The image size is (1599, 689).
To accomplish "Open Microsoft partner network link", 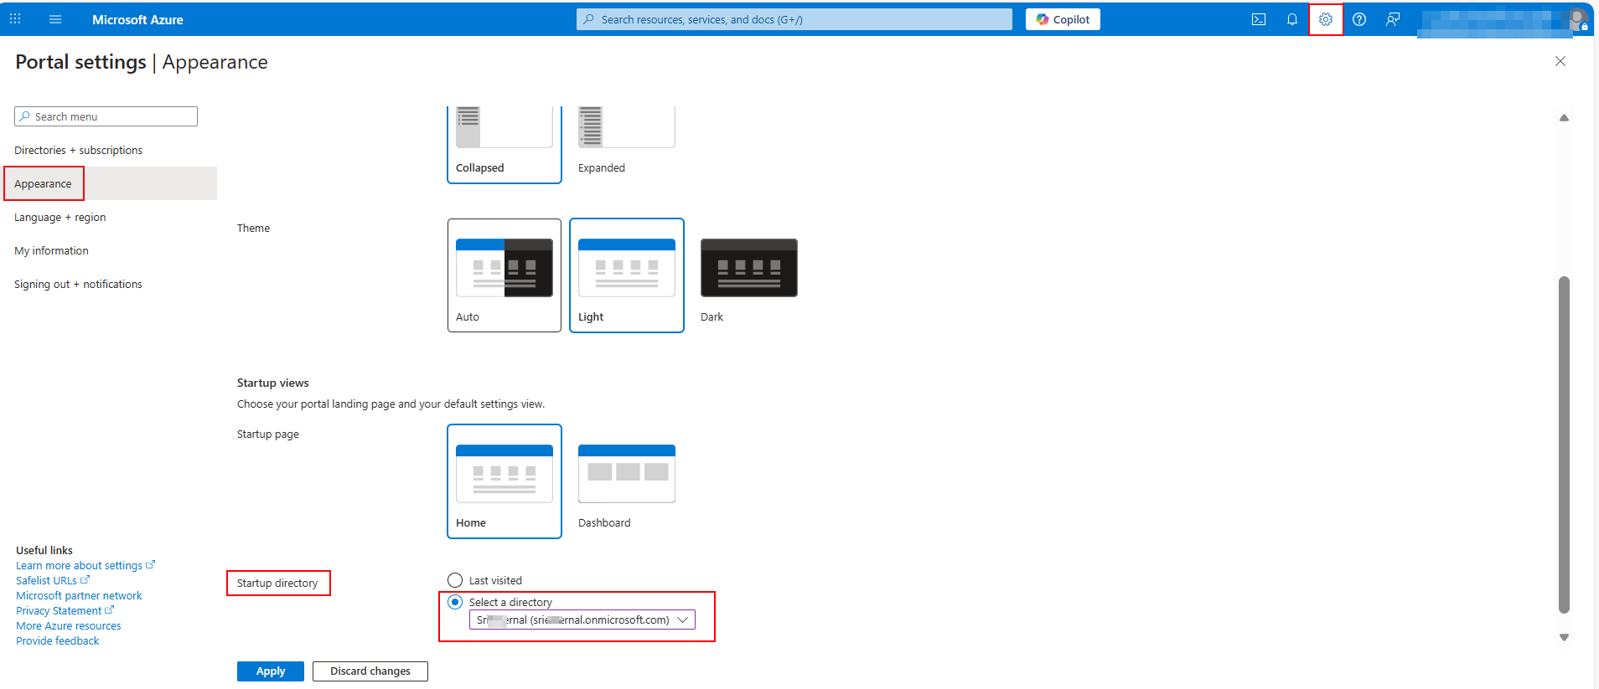I will (79, 595).
